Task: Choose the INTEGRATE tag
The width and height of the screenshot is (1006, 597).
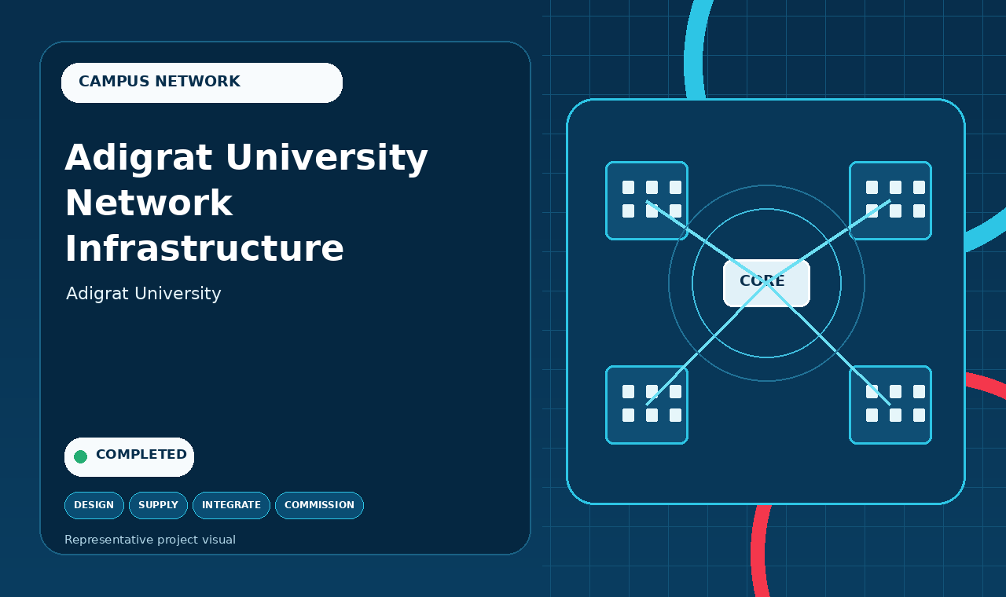Action: [231, 505]
